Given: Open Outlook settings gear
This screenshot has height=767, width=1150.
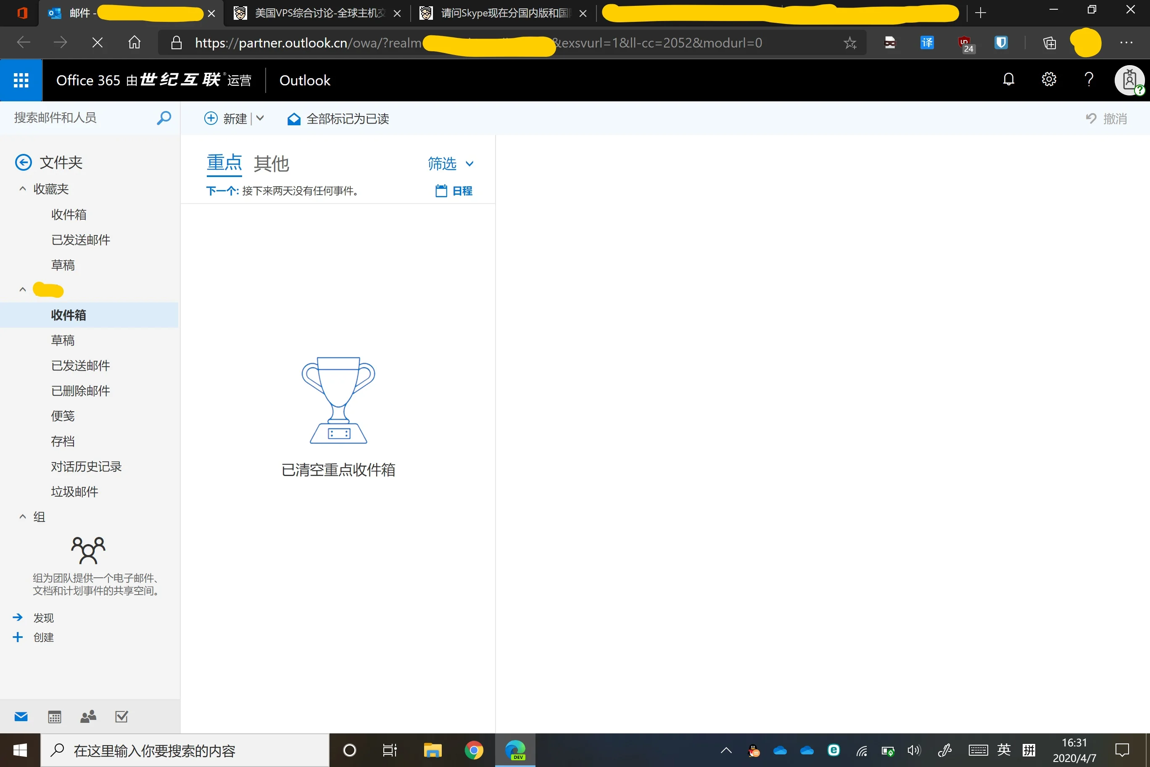Looking at the screenshot, I should (1048, 79).
